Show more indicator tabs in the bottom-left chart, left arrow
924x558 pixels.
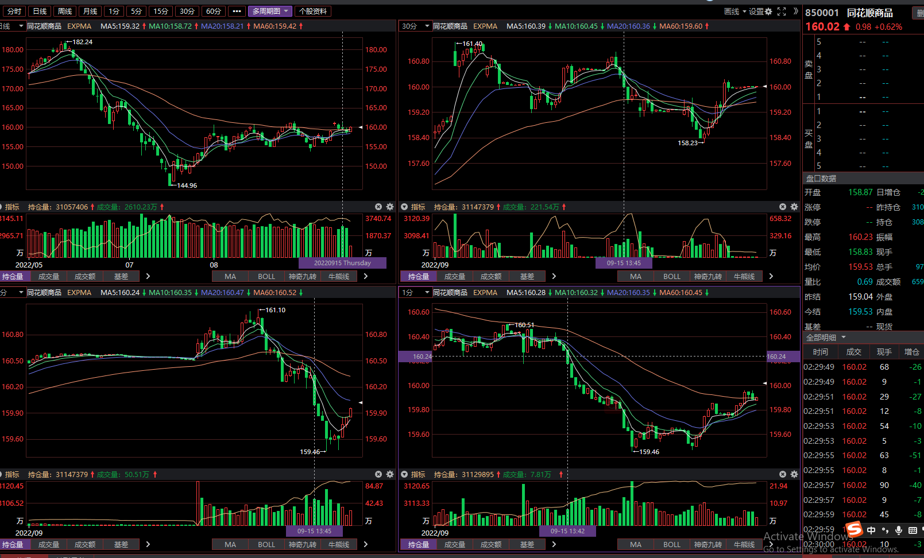(148, 544)
